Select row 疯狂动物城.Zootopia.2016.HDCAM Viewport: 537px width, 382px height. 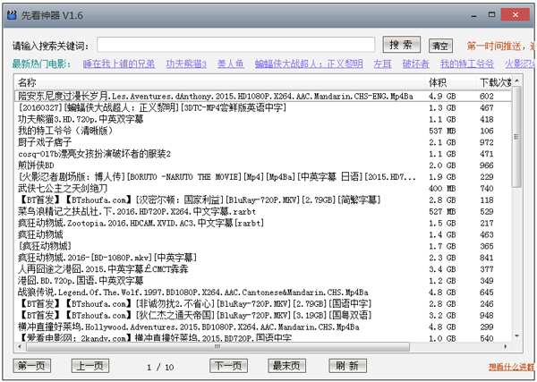(x=263, y=223)
